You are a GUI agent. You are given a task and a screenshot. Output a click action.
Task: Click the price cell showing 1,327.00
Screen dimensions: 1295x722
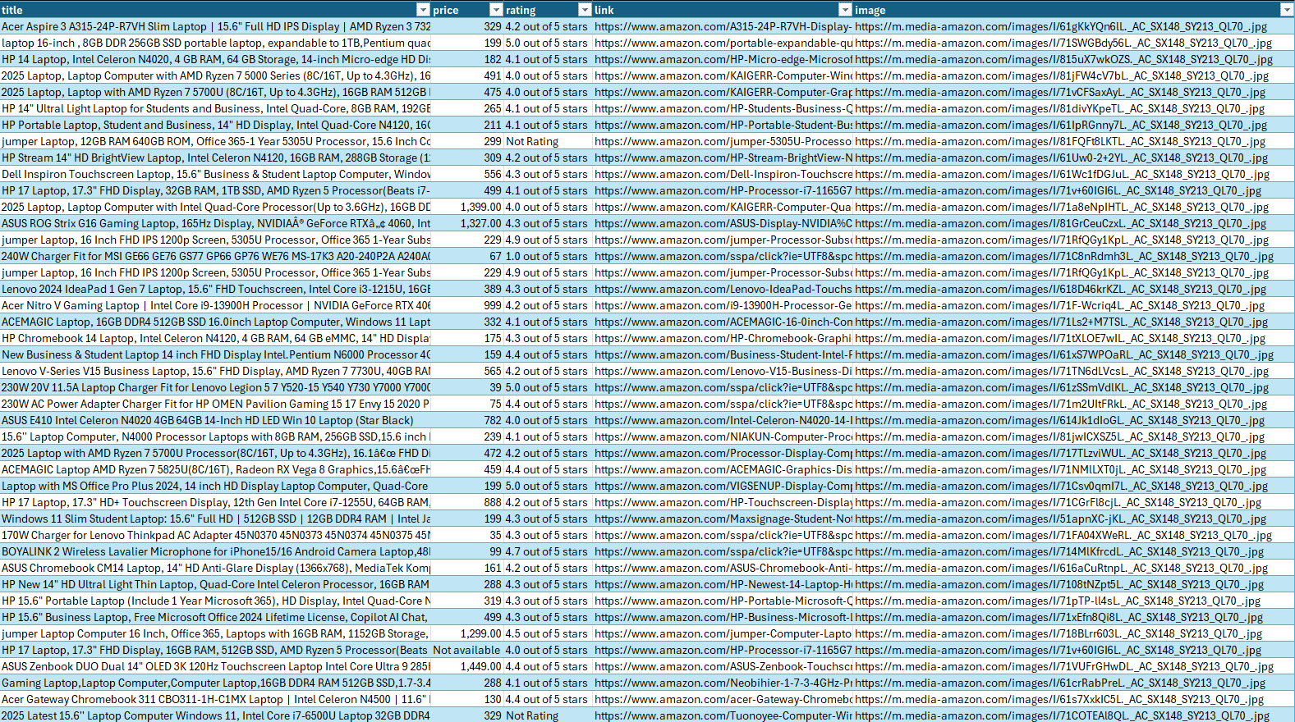pos(467,223)
